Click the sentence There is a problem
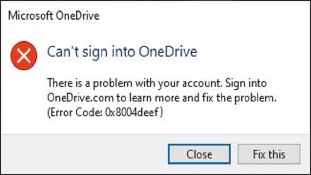 [x=134, y=83]
